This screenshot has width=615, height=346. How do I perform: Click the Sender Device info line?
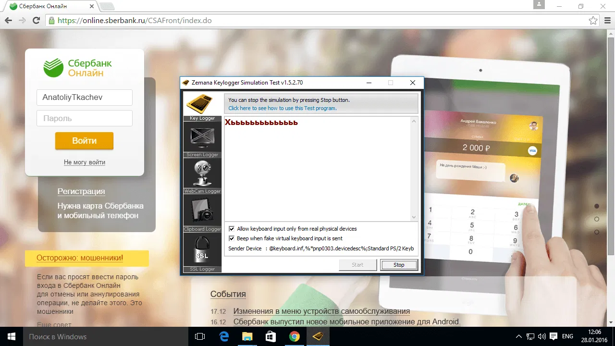[321, 248]
